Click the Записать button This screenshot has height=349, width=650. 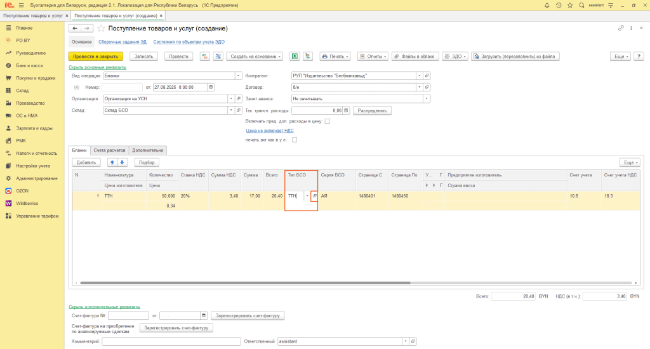coord(144,56)
